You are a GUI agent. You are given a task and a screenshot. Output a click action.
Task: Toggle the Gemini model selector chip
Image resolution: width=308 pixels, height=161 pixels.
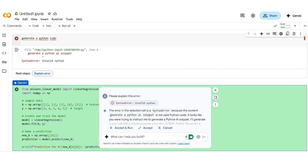tap(191, 137)
